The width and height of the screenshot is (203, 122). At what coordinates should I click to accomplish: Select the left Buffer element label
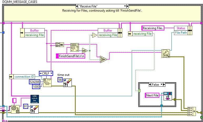pyautogui.click(x=34, y=31)
